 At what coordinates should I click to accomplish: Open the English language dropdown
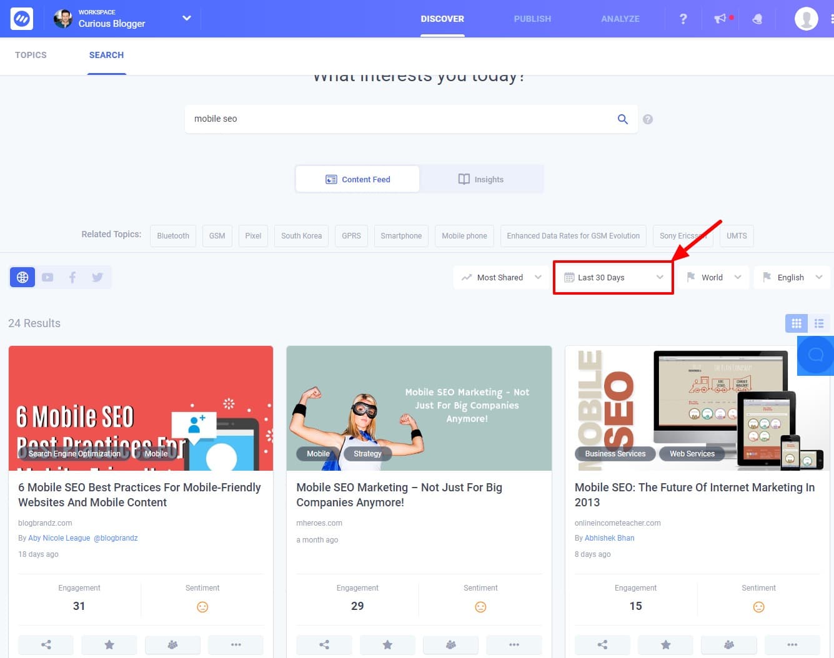coord(792,277)
